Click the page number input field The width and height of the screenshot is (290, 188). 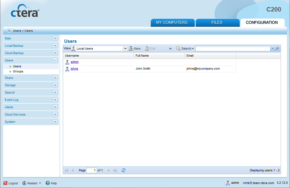click(91, 170)
